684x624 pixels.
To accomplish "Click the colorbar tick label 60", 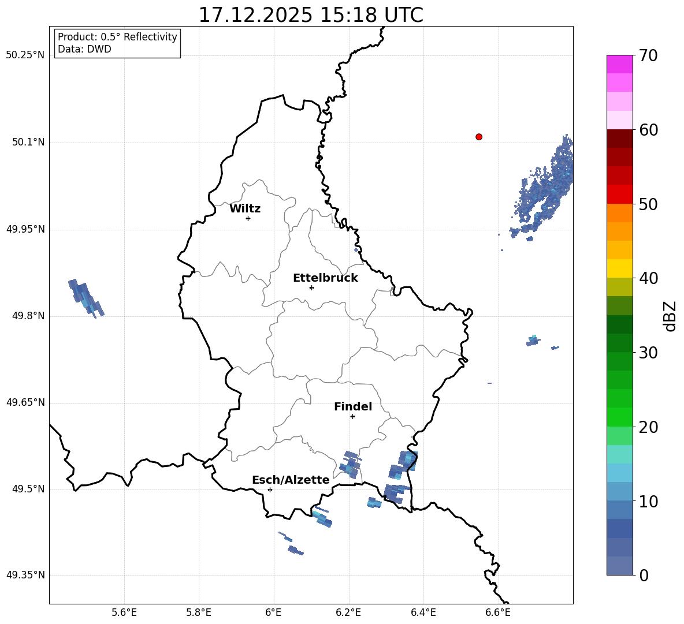I will coord(648,130).
